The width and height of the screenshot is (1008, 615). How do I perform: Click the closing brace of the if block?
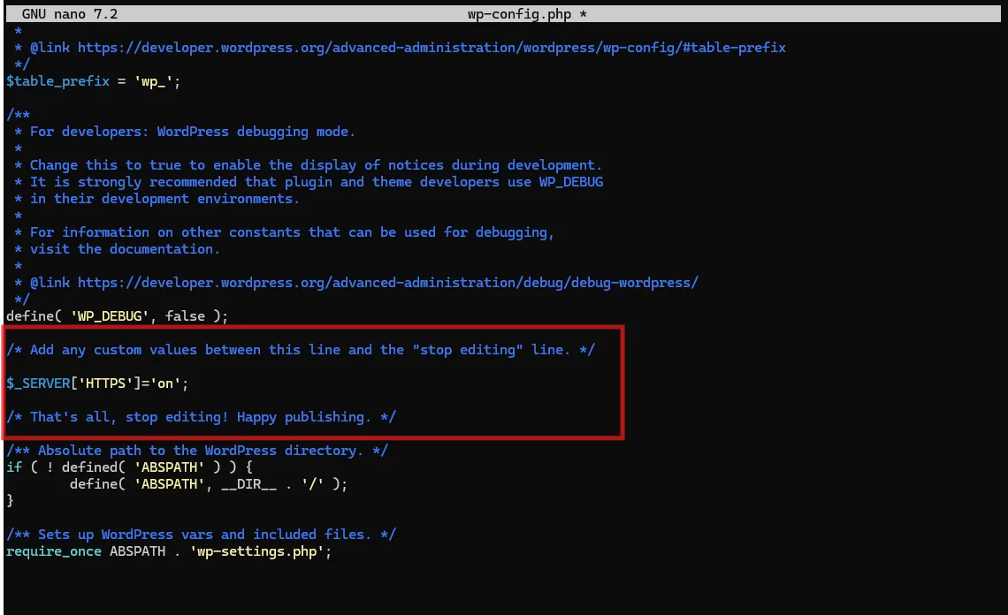click(x=11, y=501)
